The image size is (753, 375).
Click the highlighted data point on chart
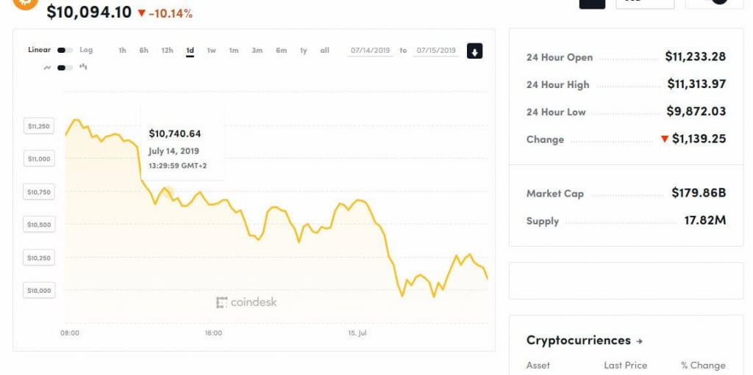[167, 192]
